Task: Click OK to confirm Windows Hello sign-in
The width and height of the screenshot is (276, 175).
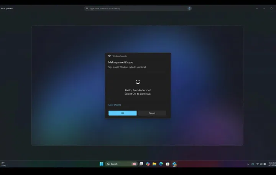Action: coord(122,113)
